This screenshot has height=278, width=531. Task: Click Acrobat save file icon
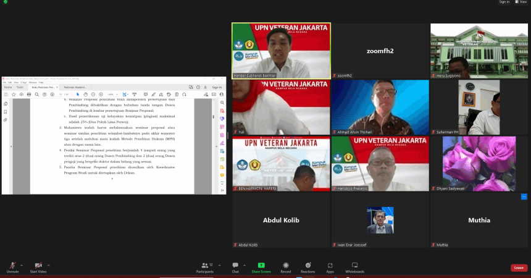(x=6, y=95)
